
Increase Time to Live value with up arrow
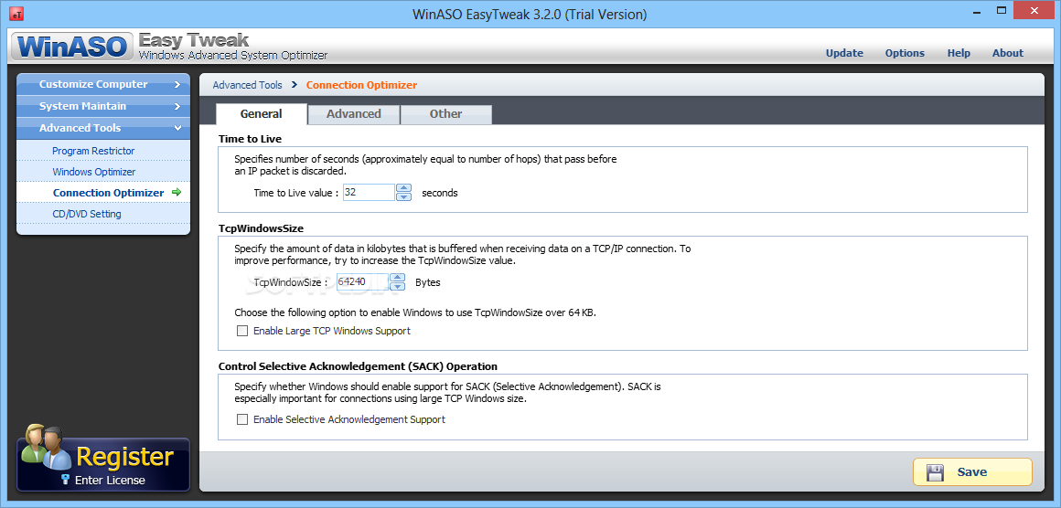(x=404, y=188)
